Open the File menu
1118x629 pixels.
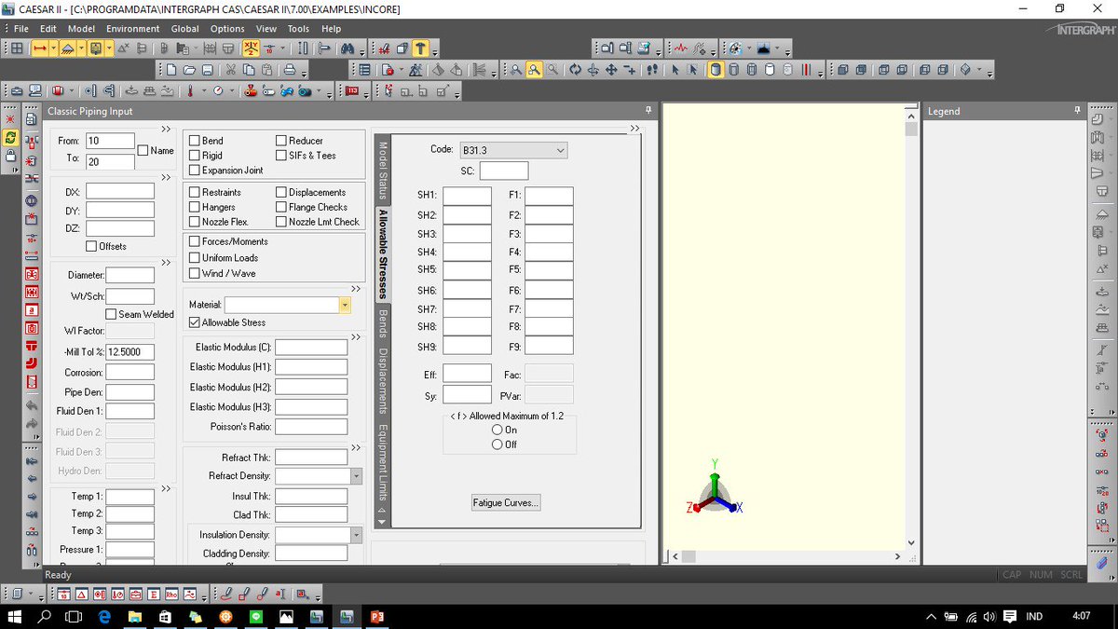[x=21, y=29]
